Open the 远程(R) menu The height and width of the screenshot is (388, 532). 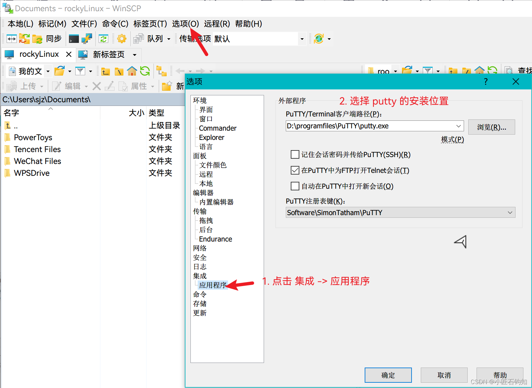pos(217,24)
